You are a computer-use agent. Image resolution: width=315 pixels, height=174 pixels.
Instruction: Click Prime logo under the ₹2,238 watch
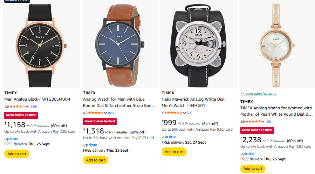point(247,154)
